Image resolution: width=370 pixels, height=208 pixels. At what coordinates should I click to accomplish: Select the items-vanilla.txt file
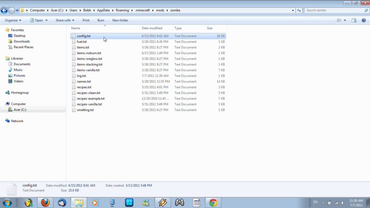(x=148, y=70)
